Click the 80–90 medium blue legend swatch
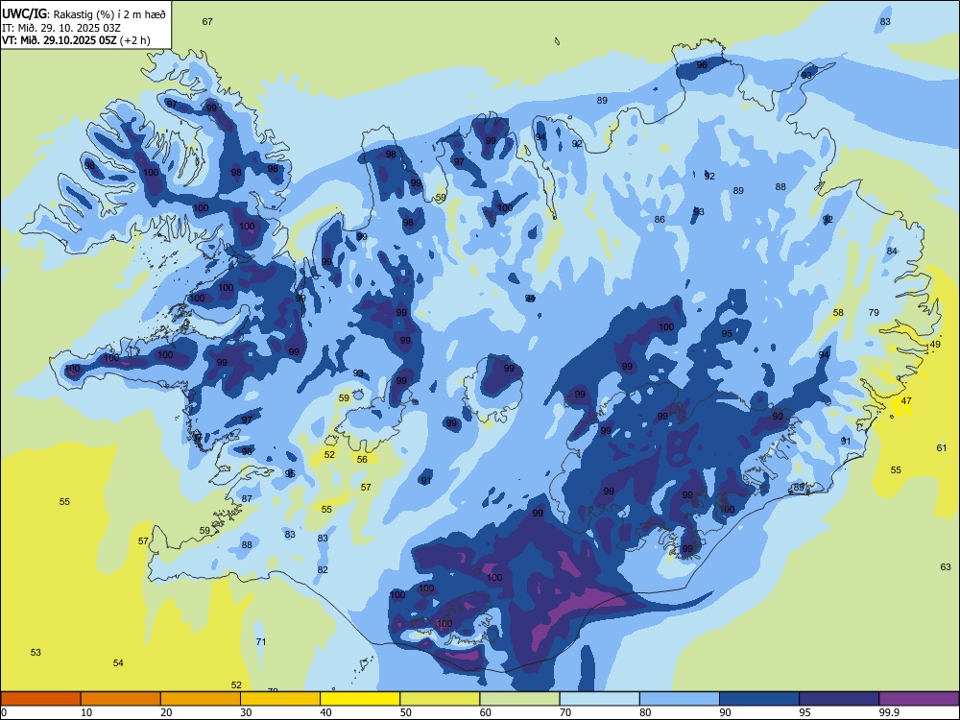 tap(680, 699)
